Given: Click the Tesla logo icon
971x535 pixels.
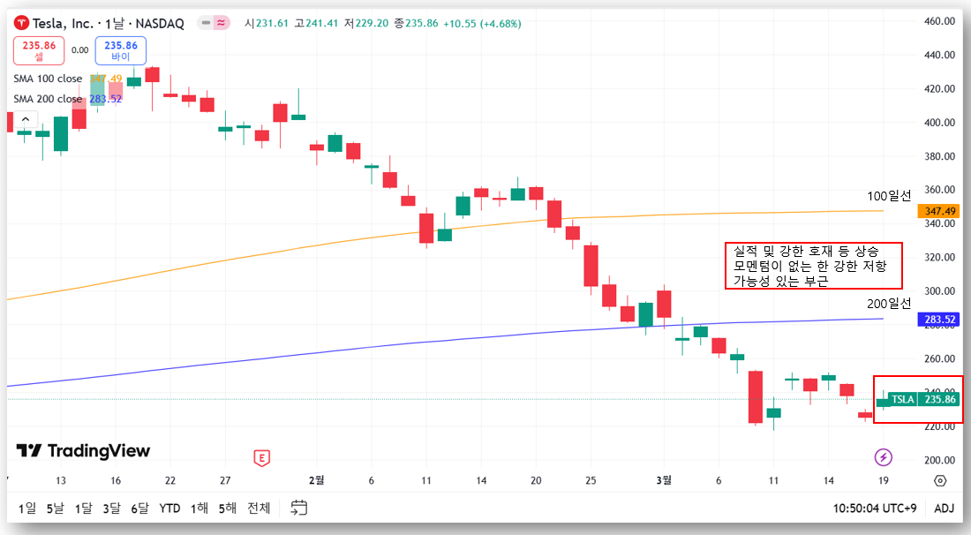Looking at the screenshot, I should (x=21, y=24).
